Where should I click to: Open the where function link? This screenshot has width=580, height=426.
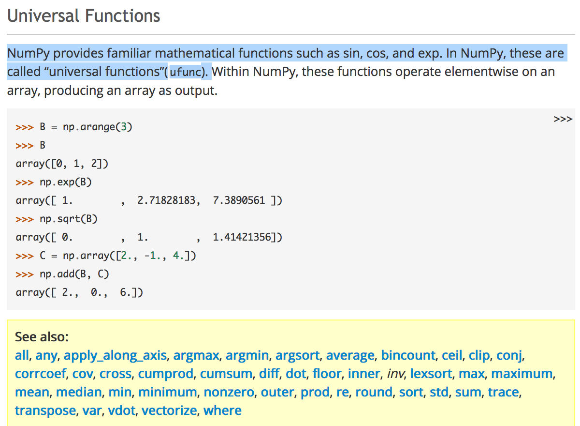pos(222,411)
